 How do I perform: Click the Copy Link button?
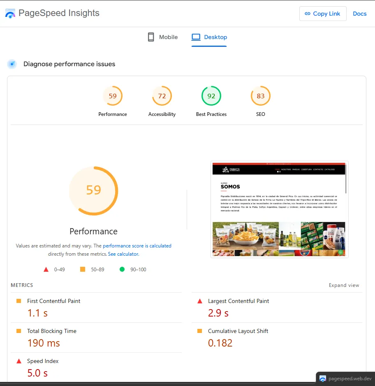[323, 14]
